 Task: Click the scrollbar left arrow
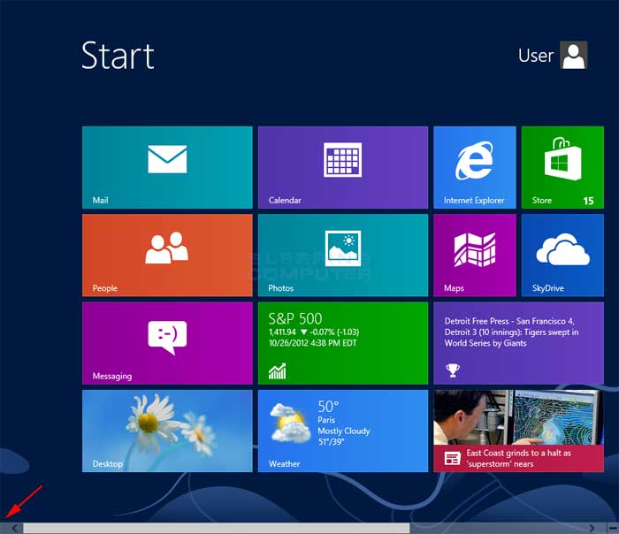click(14, 528)
